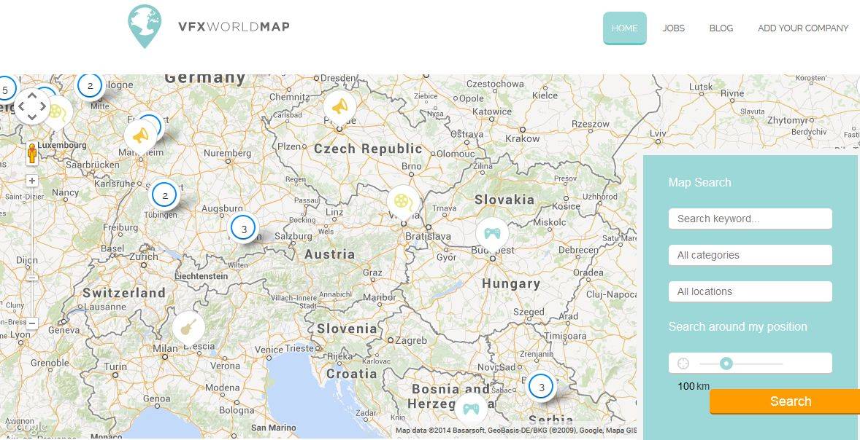This screenshot has width=860, height=440.
Task: Click the megaphone marker near Mannheim
Action: (x=140, y=135)
